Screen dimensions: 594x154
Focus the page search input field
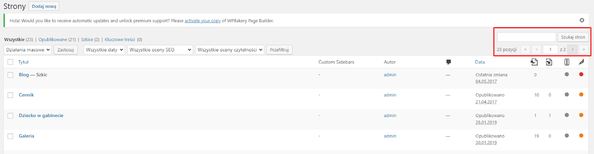(x=526, y=37)
